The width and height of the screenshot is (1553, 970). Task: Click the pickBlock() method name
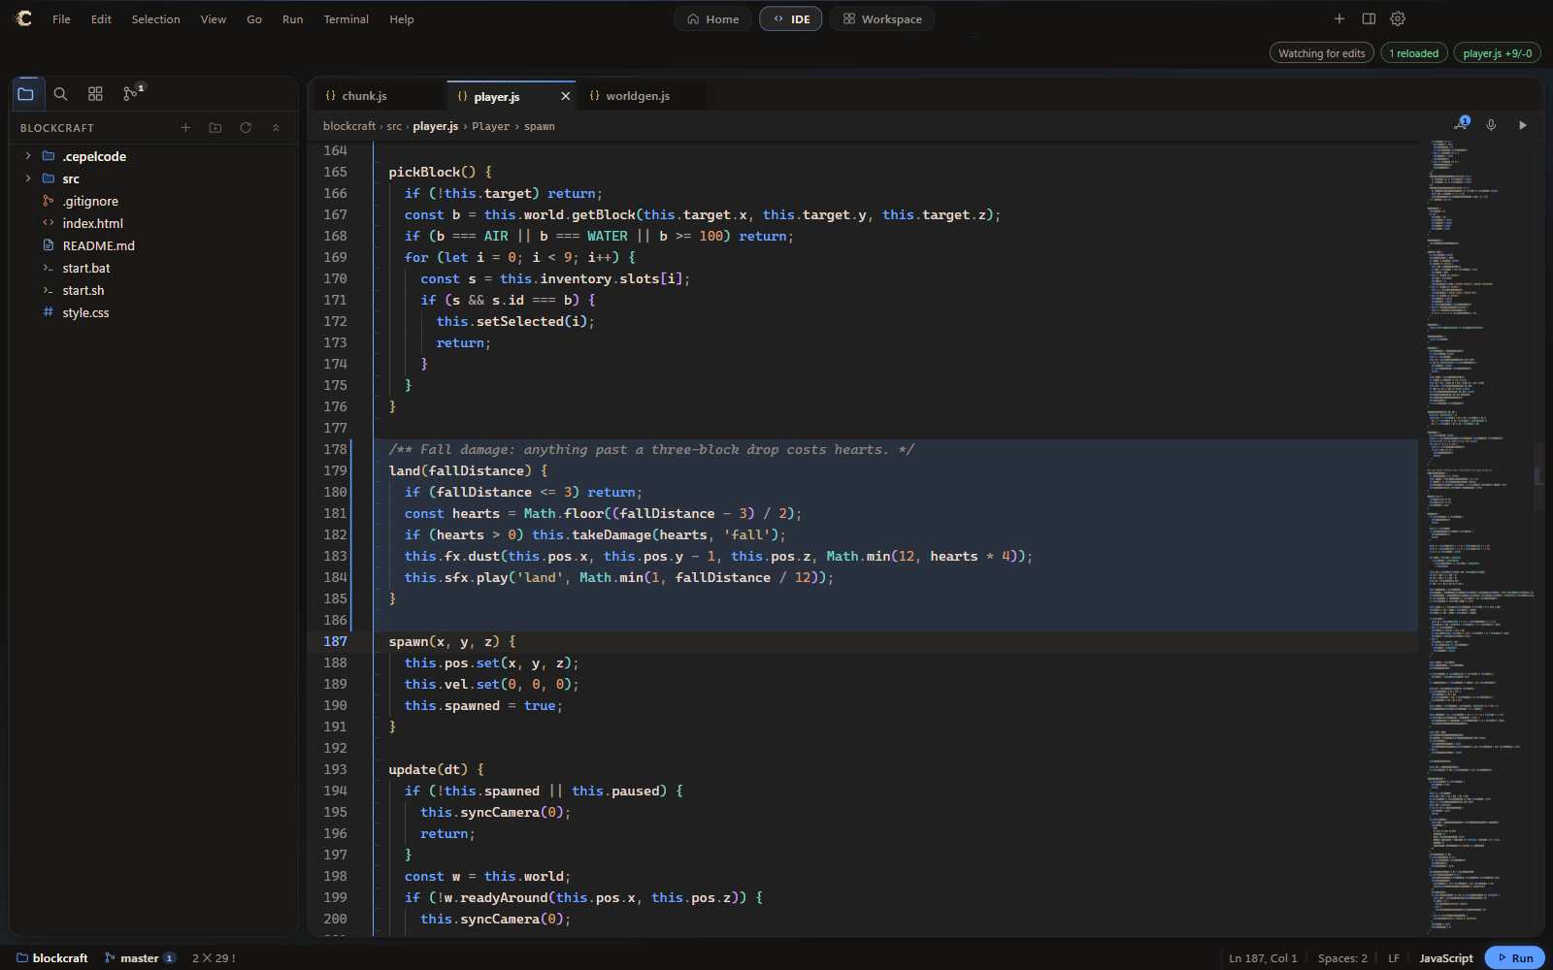[432, 172]
